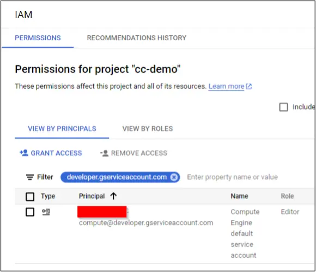The width and height of the screenshot is (316, 272).
Task: Click the Remove Access person-minus icon
Action: coord(105,153)
